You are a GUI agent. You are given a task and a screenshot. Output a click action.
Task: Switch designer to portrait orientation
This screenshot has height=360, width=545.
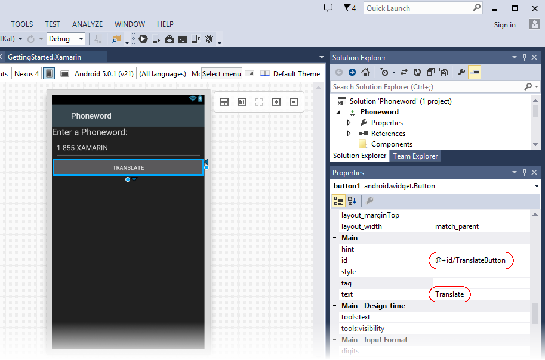tap(49, 74)
